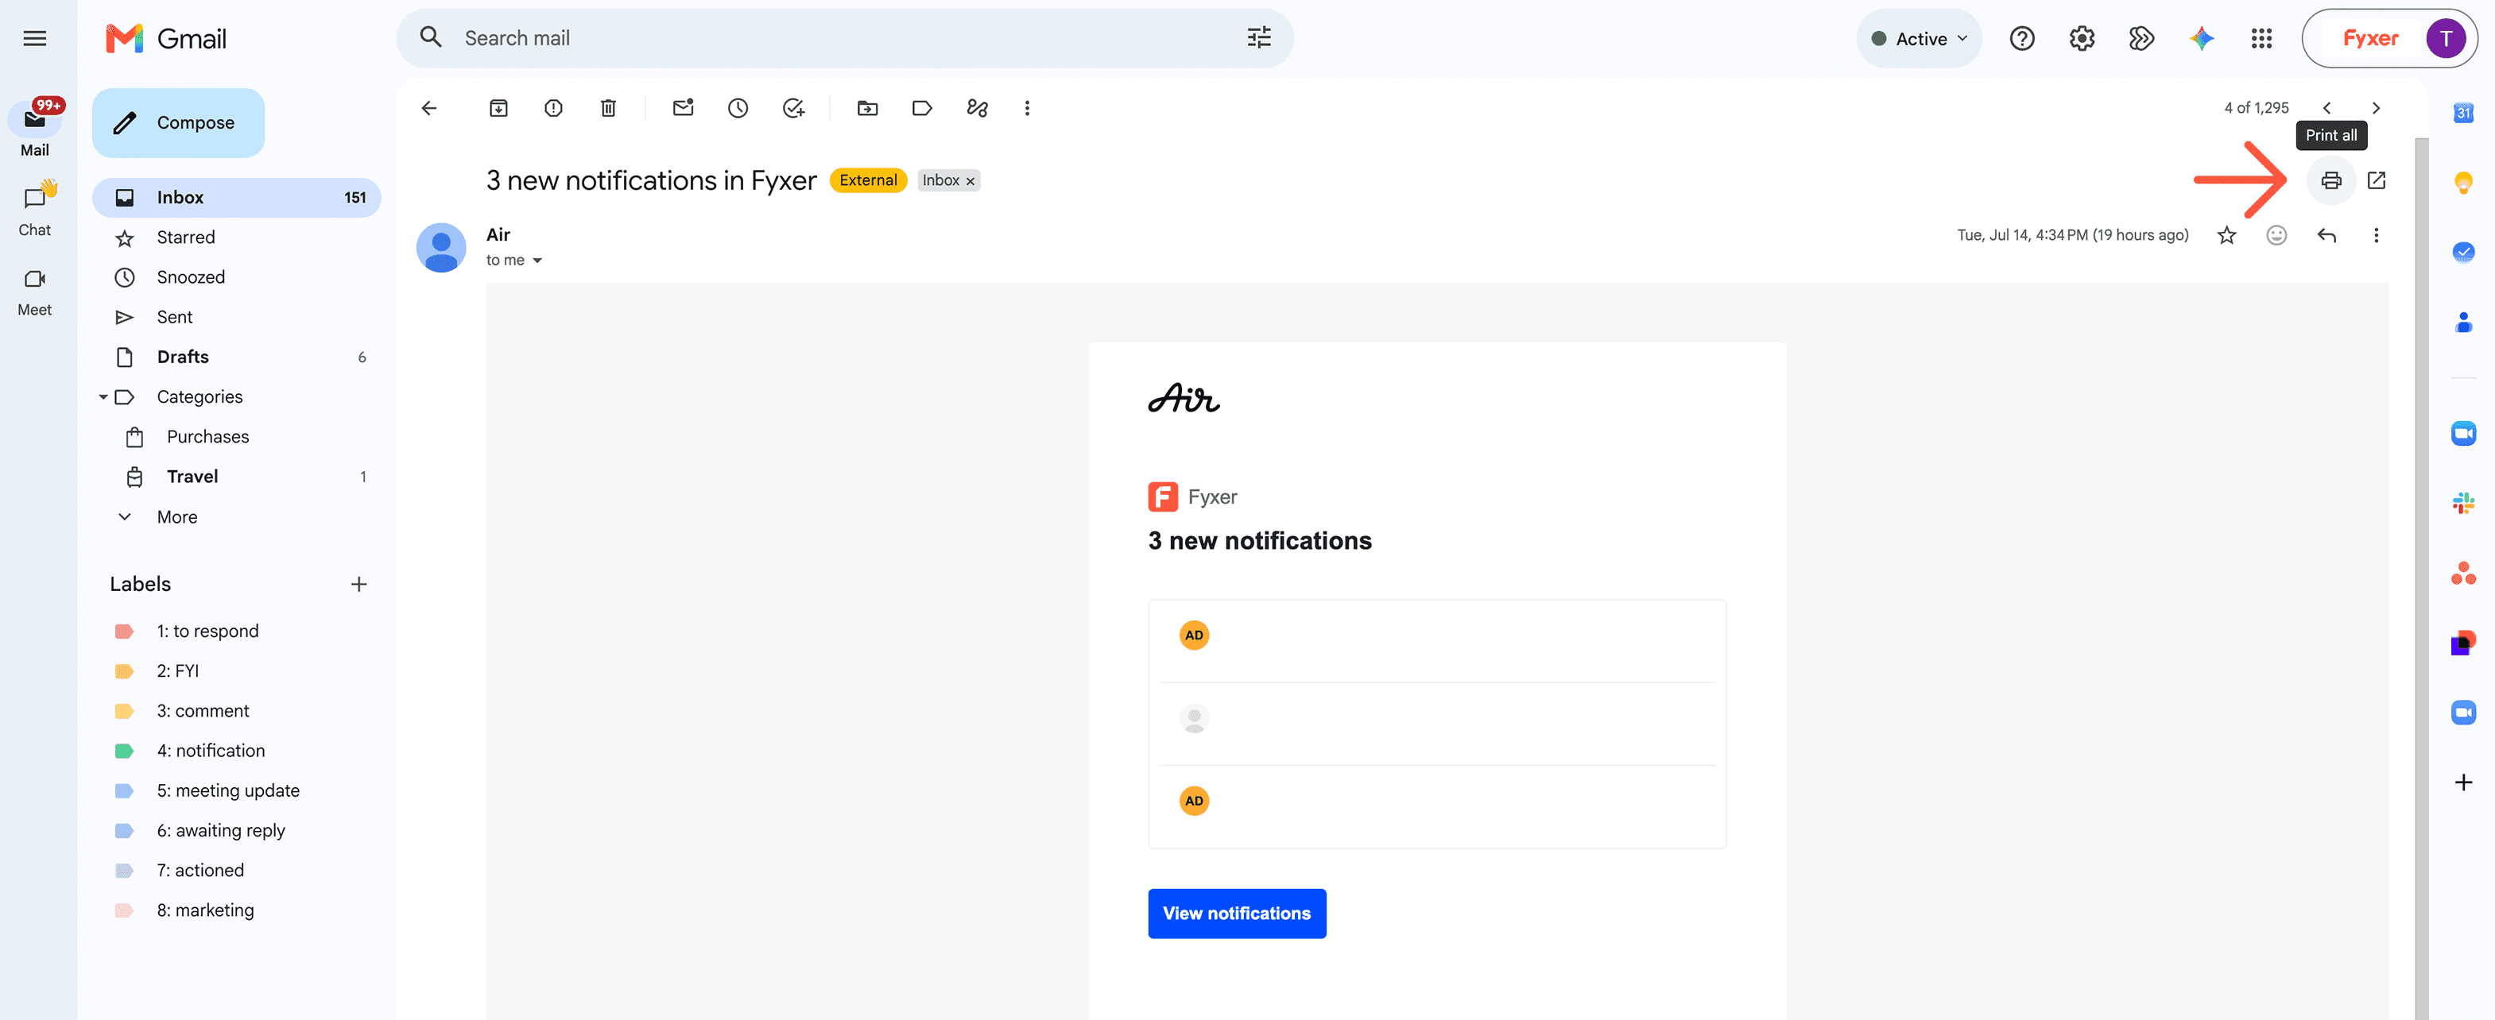Click the sender avatar for Air

(440, 248)
